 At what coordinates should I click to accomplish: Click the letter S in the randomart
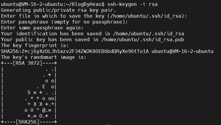click(x=29, y=92)
